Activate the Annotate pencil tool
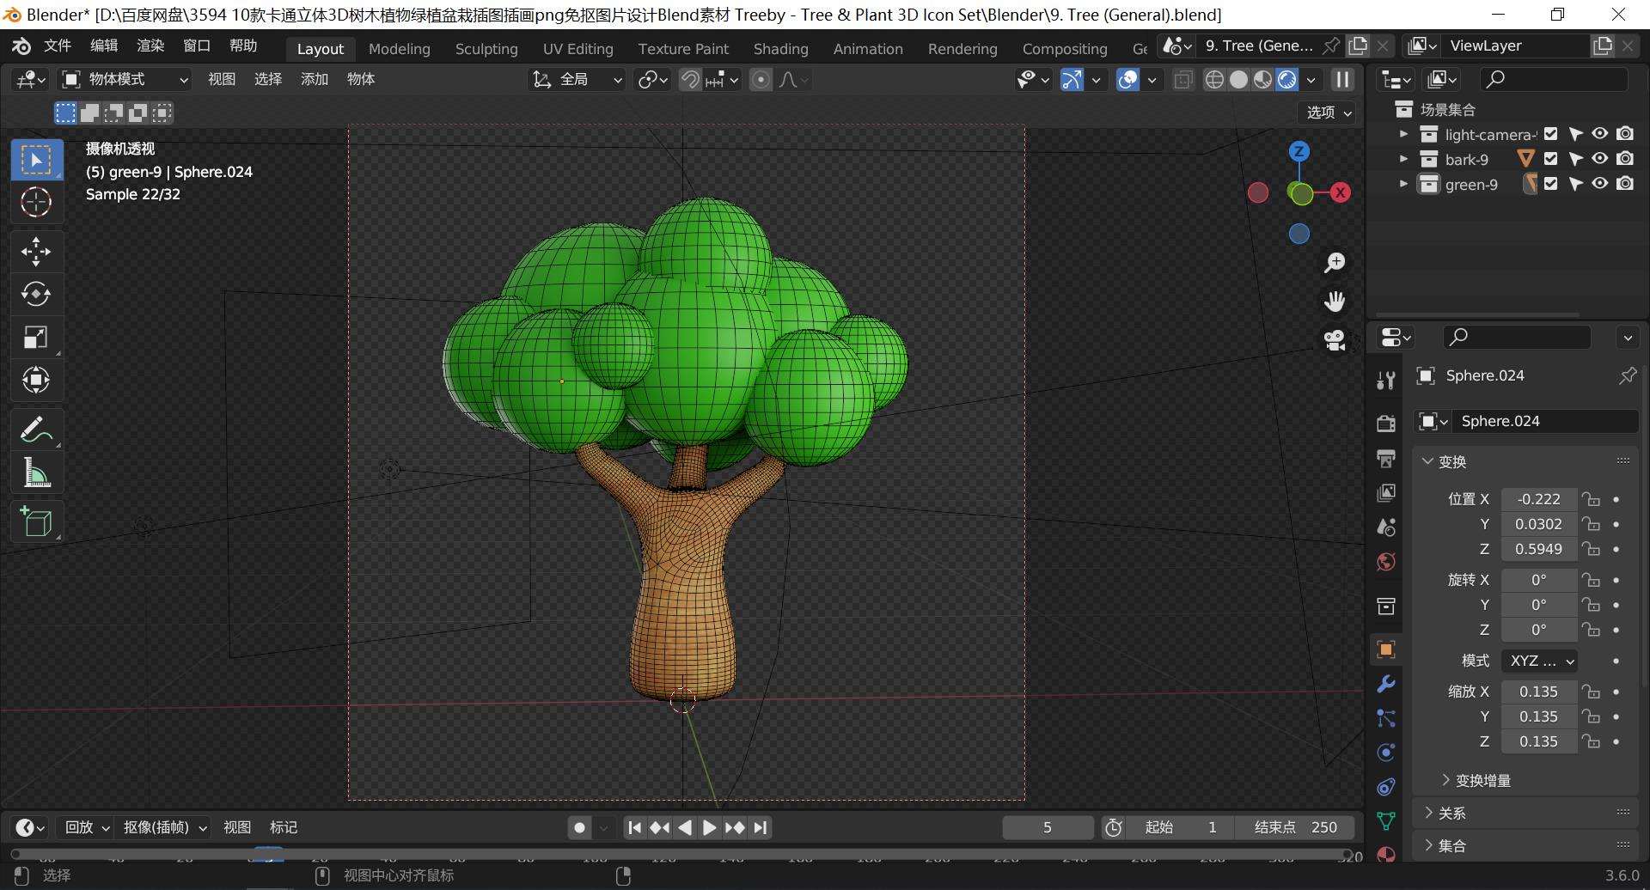 36,430
